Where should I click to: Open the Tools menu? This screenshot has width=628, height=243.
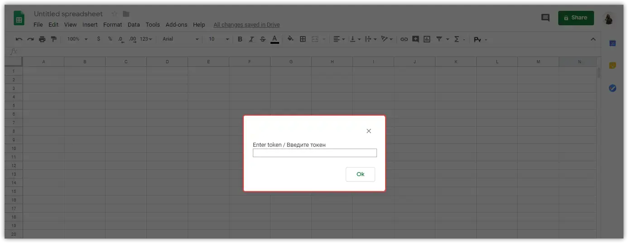tap(153, 25)
